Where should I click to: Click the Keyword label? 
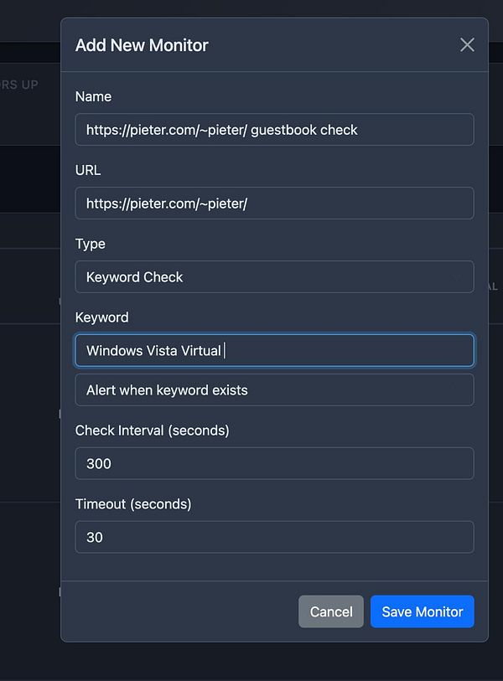coord(101,317)
